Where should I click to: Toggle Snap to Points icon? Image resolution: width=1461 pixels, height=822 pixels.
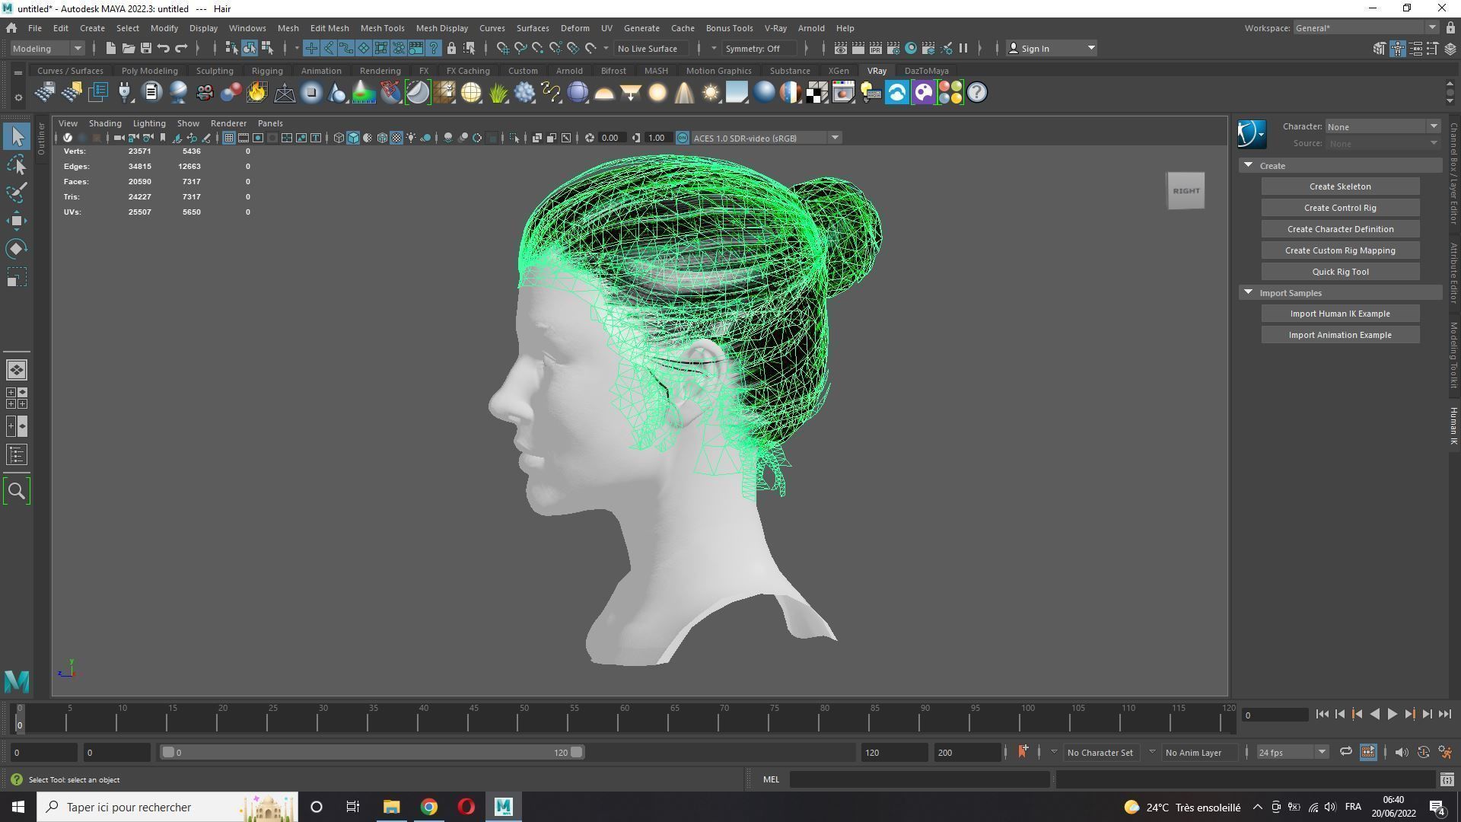(538, 48)
